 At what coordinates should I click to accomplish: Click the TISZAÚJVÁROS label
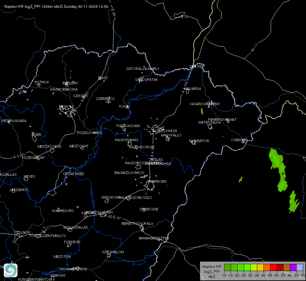89,133
